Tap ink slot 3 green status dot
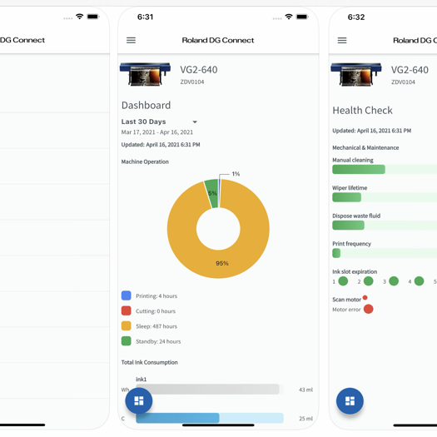Image resolution: width=437 pixels, height=437 pixels. pos(394,281)
